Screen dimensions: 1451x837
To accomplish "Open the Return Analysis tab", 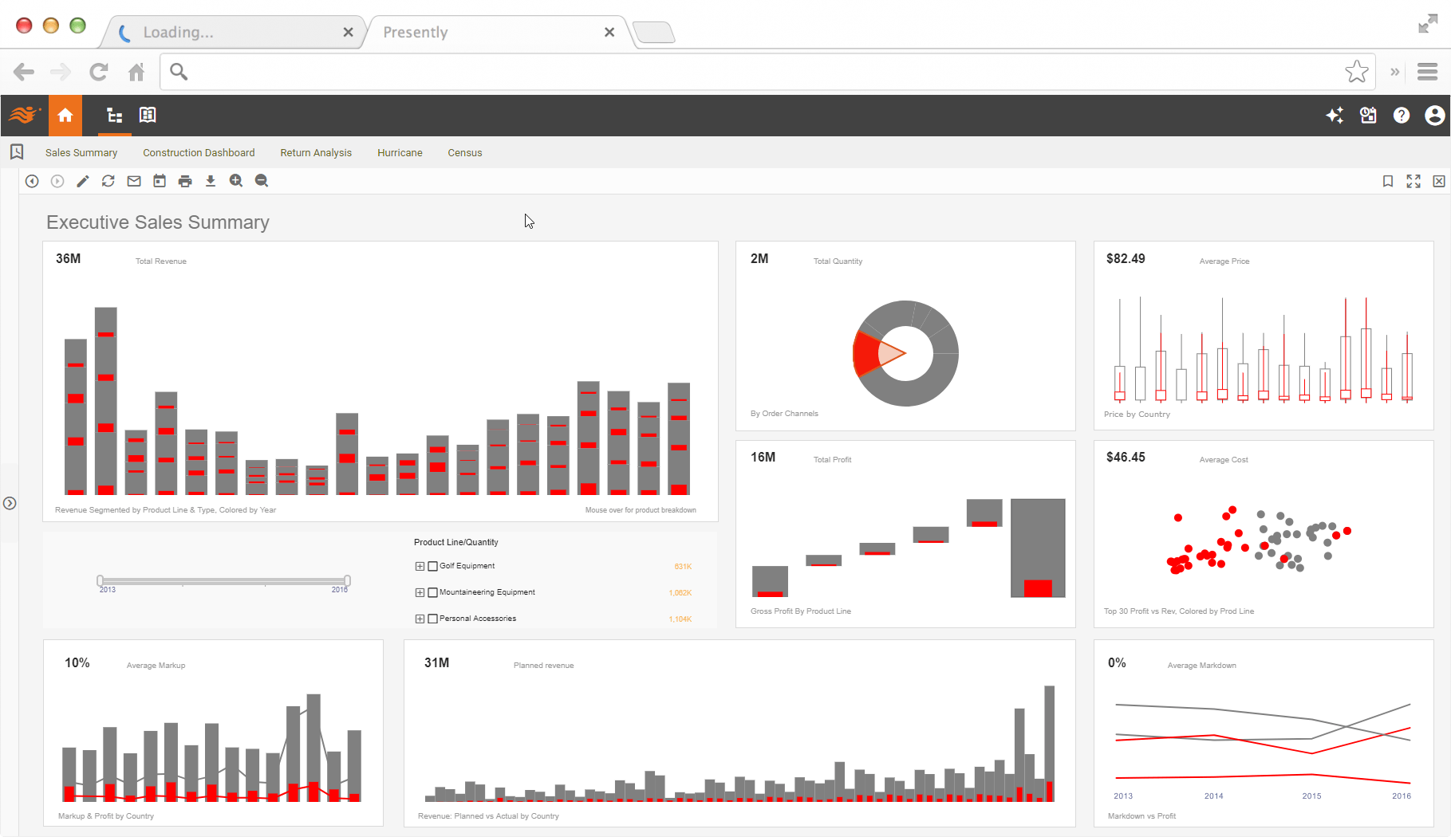I will (x=316, y=152).
